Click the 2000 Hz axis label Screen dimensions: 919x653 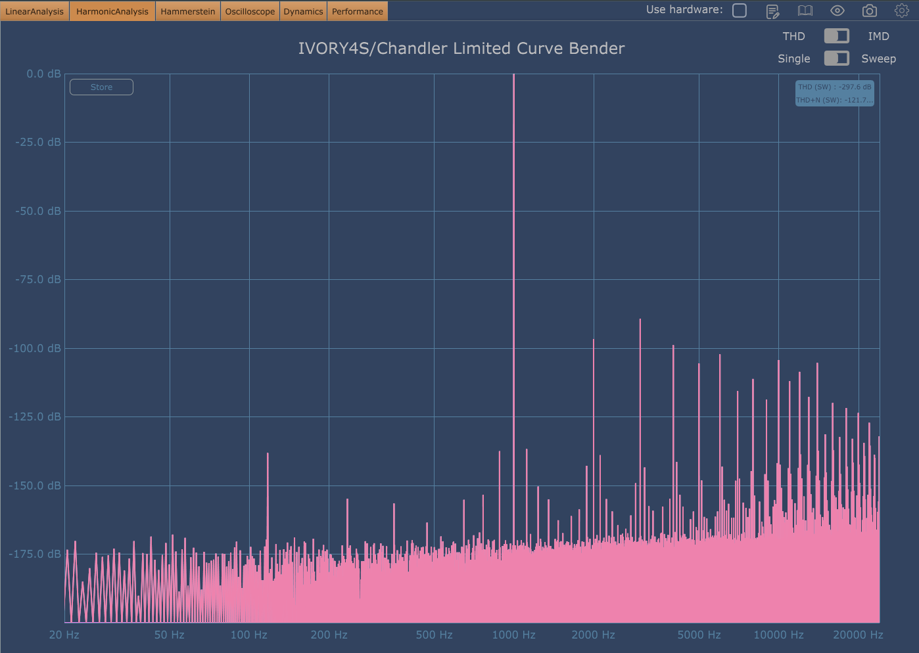click(593, 635)
